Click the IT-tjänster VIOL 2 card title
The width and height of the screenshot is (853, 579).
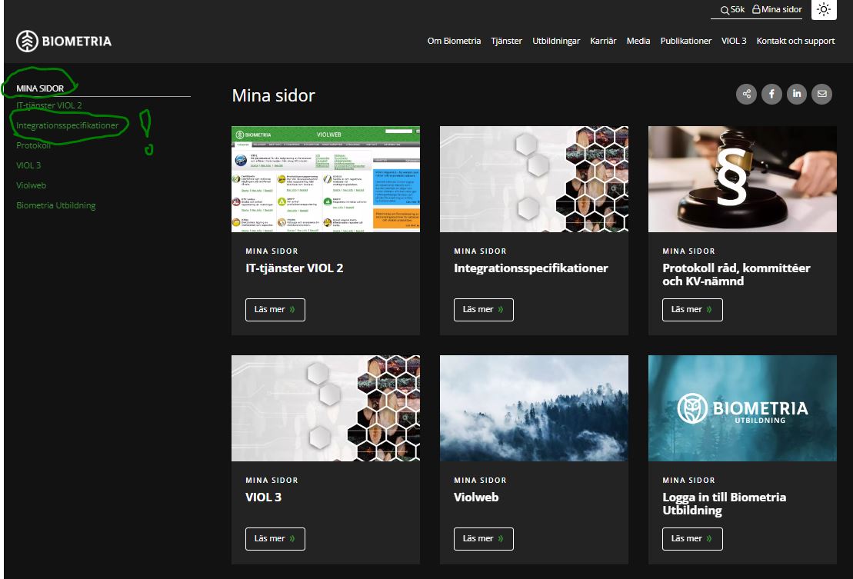point(295,268)
